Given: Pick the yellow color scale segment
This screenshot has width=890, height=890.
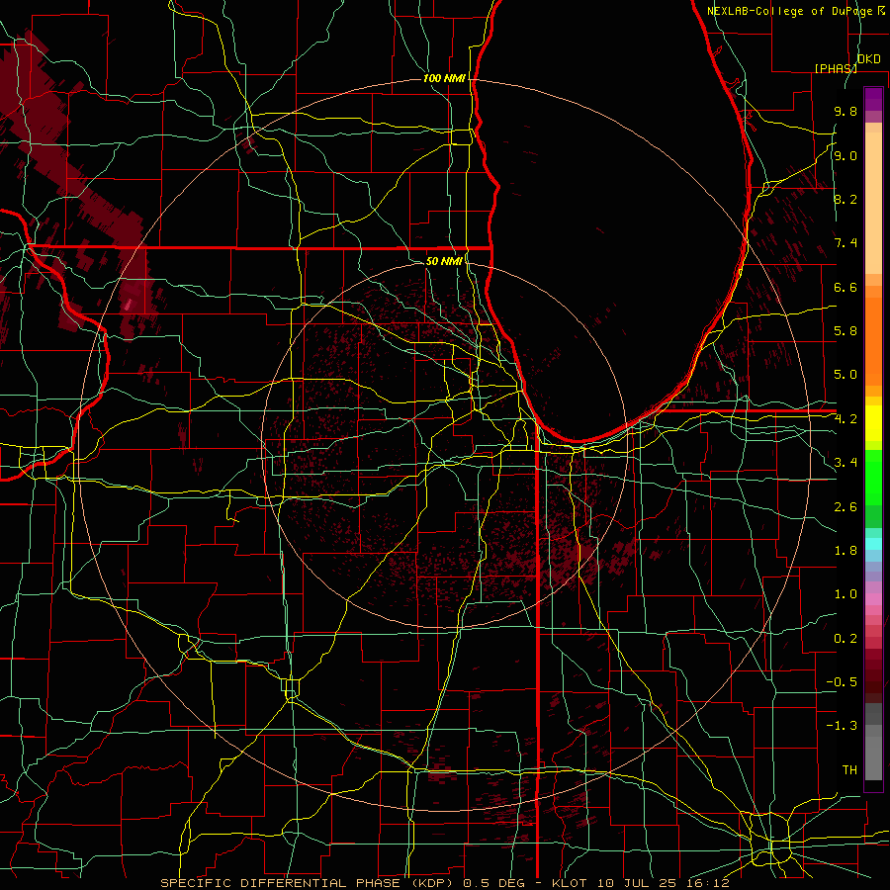Looking at the screenshot, I should [873, 423].
